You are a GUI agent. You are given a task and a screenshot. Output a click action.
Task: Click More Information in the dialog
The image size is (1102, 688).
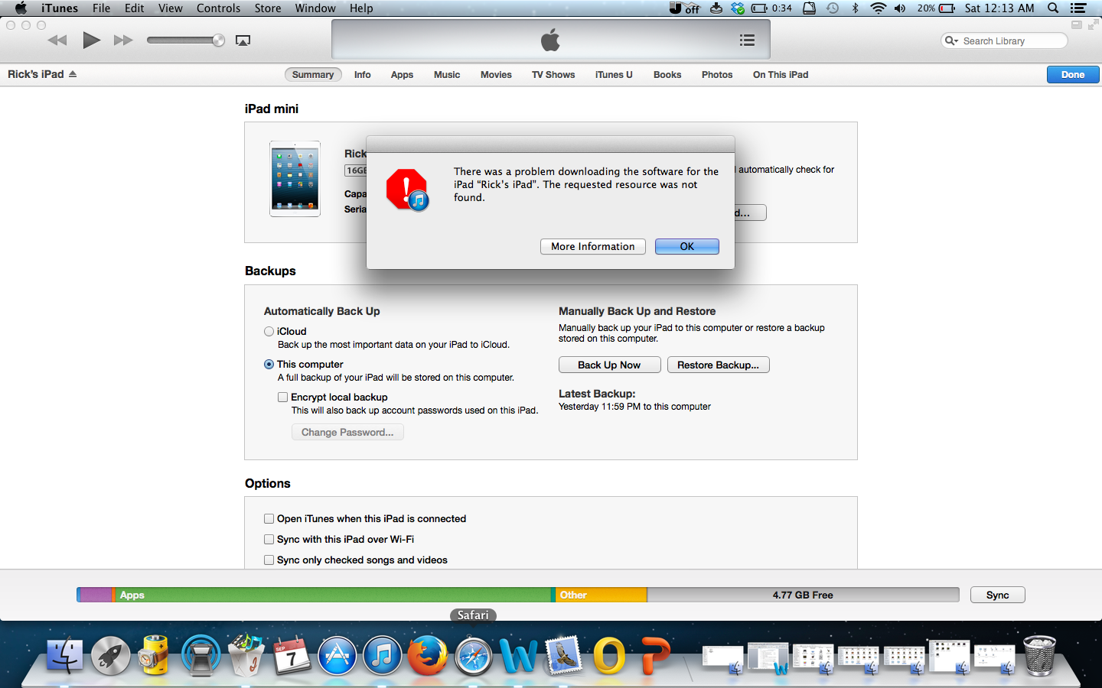pyautogui.click(x=593, y=246)
